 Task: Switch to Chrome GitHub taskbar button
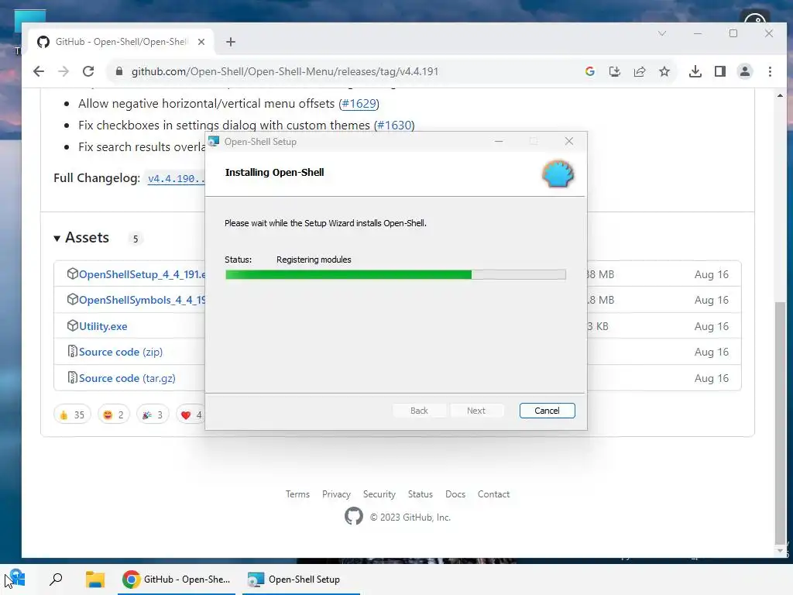click(x=177, y=580)
